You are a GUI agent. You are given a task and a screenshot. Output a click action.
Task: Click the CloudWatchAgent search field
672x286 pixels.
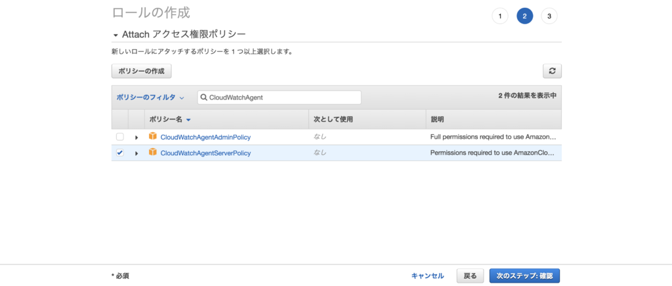[x=279, y=98]
